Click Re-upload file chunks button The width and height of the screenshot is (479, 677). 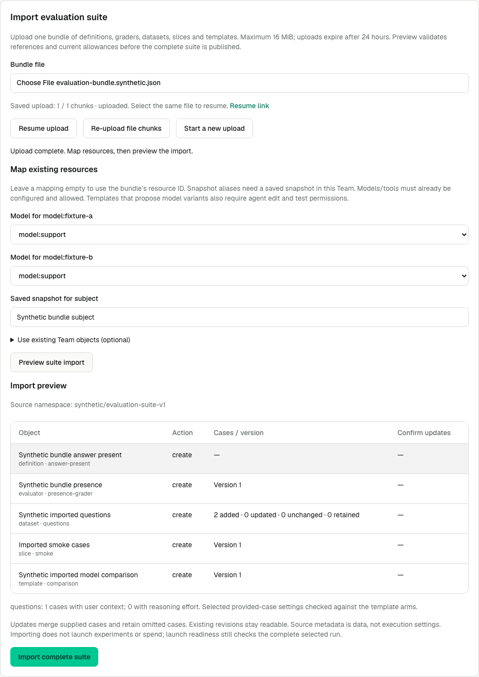tap(126, 128)
